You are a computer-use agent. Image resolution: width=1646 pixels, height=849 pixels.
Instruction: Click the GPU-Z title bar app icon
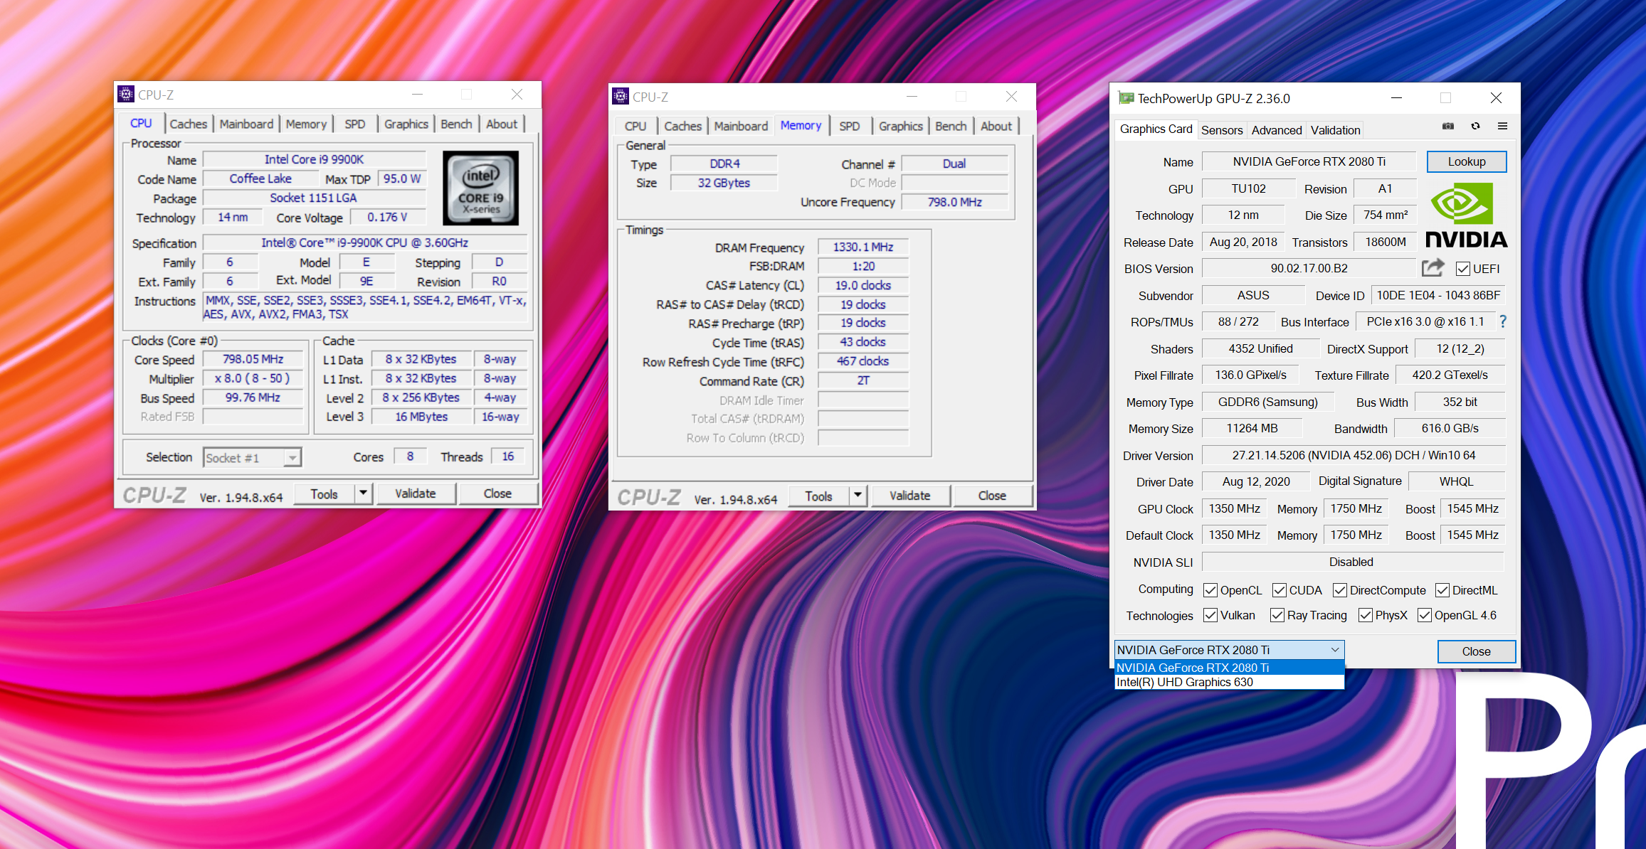[x=1126, y=98]
